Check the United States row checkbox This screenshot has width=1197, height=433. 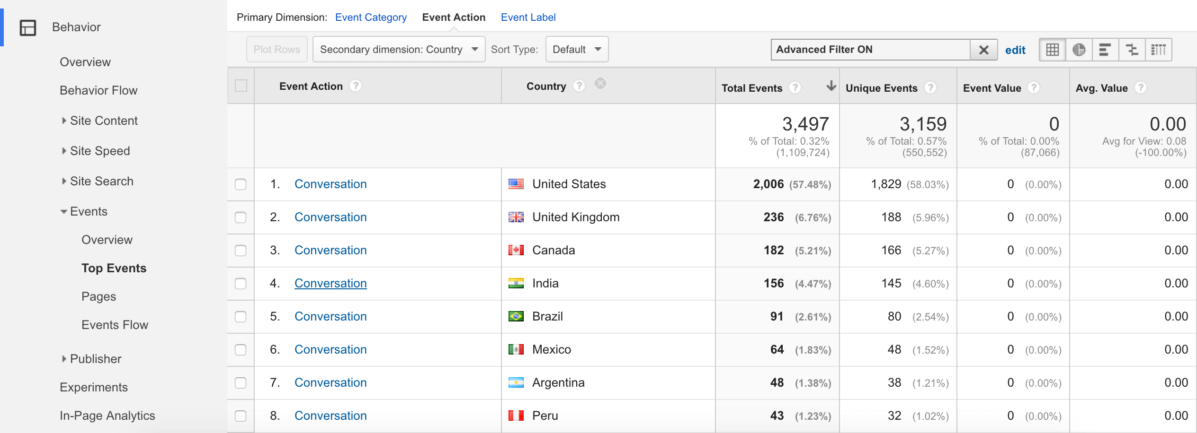point(240,184)
